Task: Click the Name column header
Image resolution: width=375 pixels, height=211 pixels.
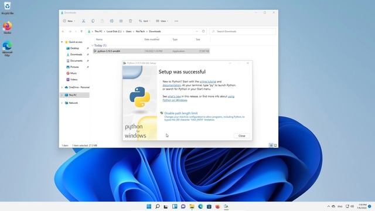Action: [x=99, y=39]
